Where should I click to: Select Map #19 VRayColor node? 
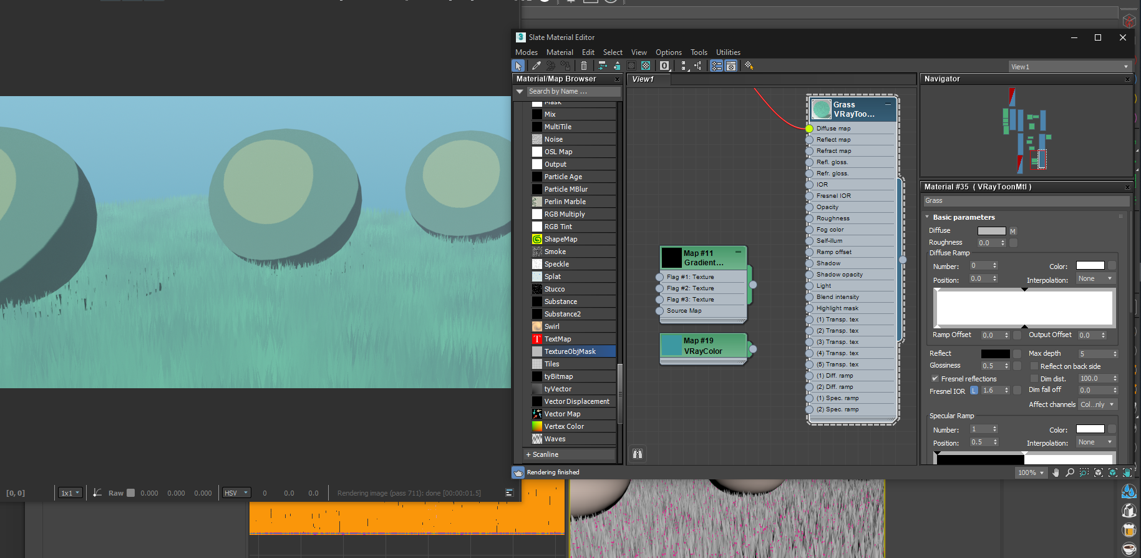click(704, 346)
